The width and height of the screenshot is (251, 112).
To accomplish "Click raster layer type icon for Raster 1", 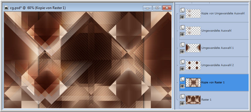I will coord(182,97).
